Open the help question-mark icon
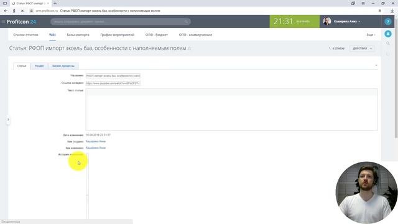 pos(388,22)
